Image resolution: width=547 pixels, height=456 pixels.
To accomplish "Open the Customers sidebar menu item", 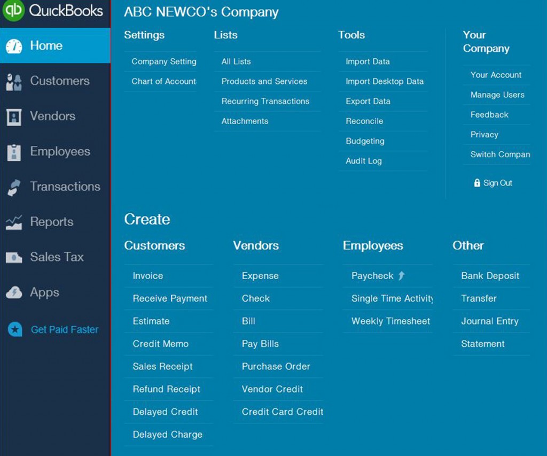I will click(60, 81).
